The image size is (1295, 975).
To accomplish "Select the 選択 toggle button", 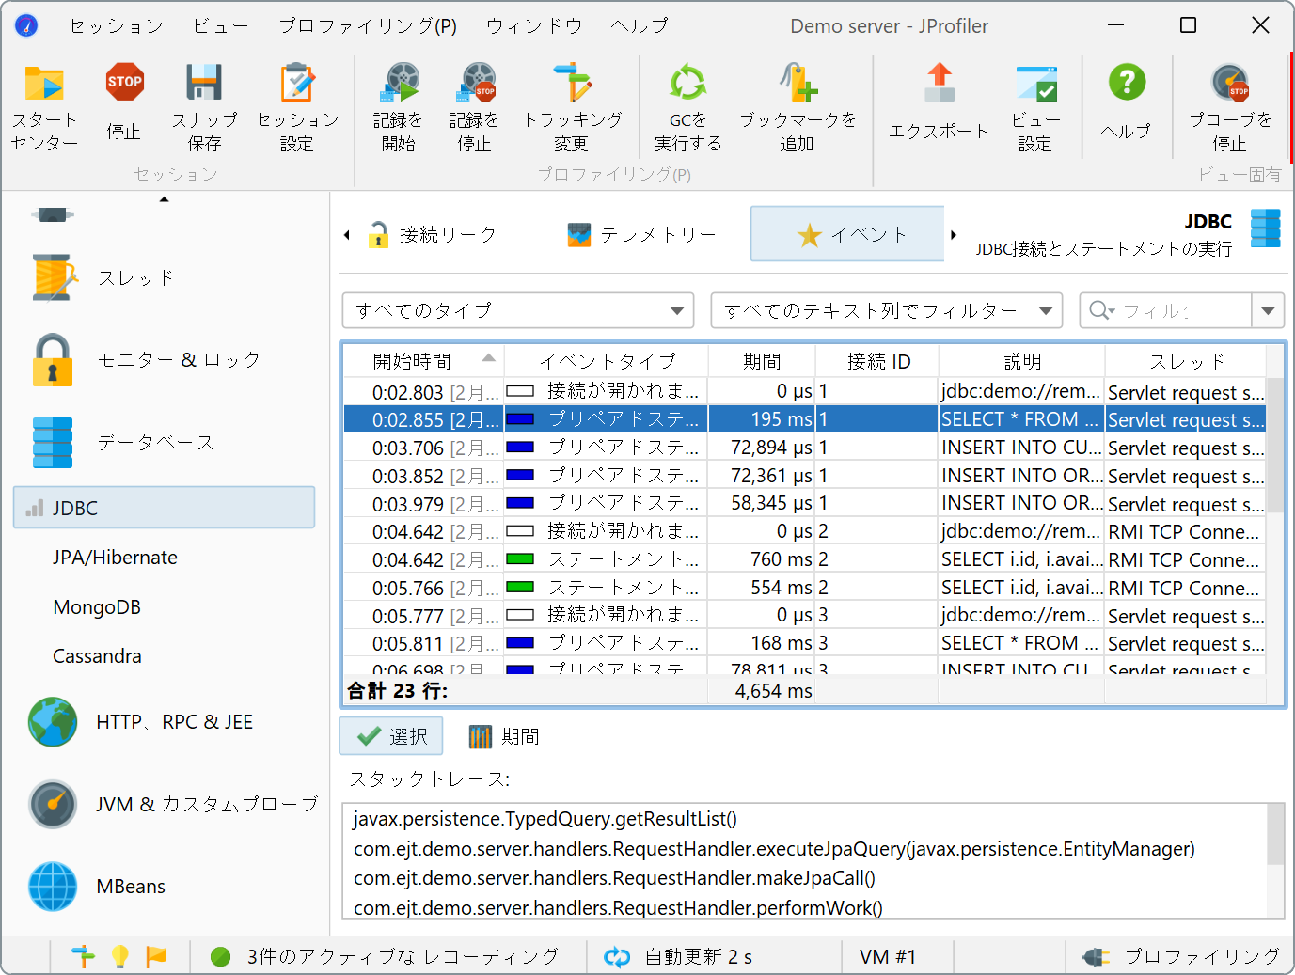I will coord(390,736).
